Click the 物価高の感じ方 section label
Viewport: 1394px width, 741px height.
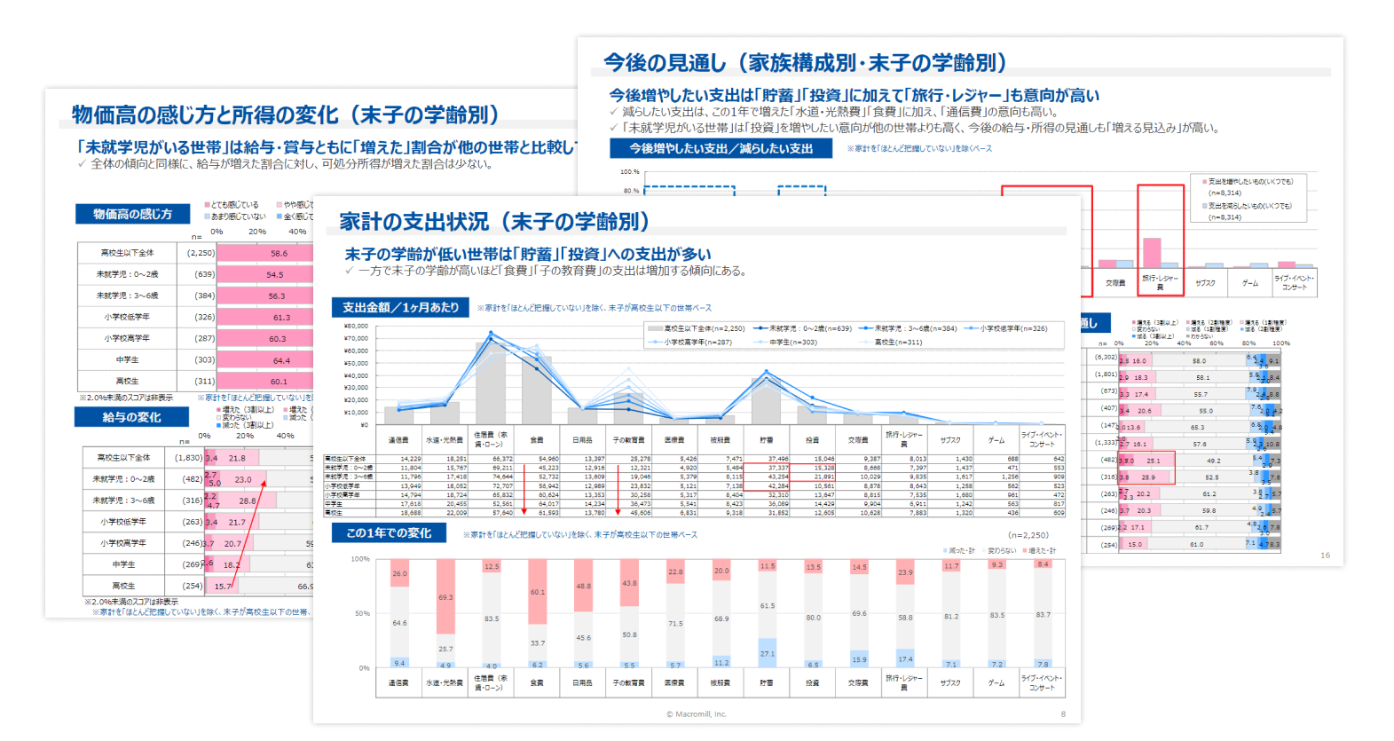tap(133, 214)
